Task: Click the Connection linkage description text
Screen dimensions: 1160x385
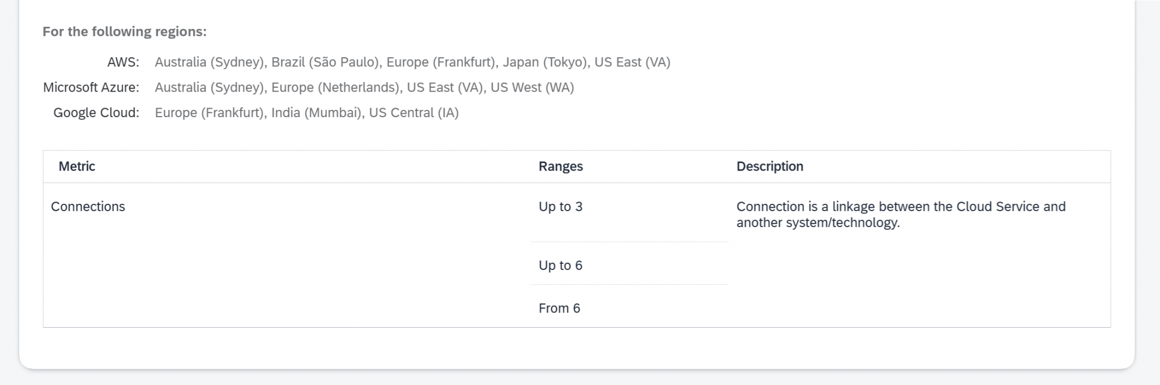Action: click(901, 215)
